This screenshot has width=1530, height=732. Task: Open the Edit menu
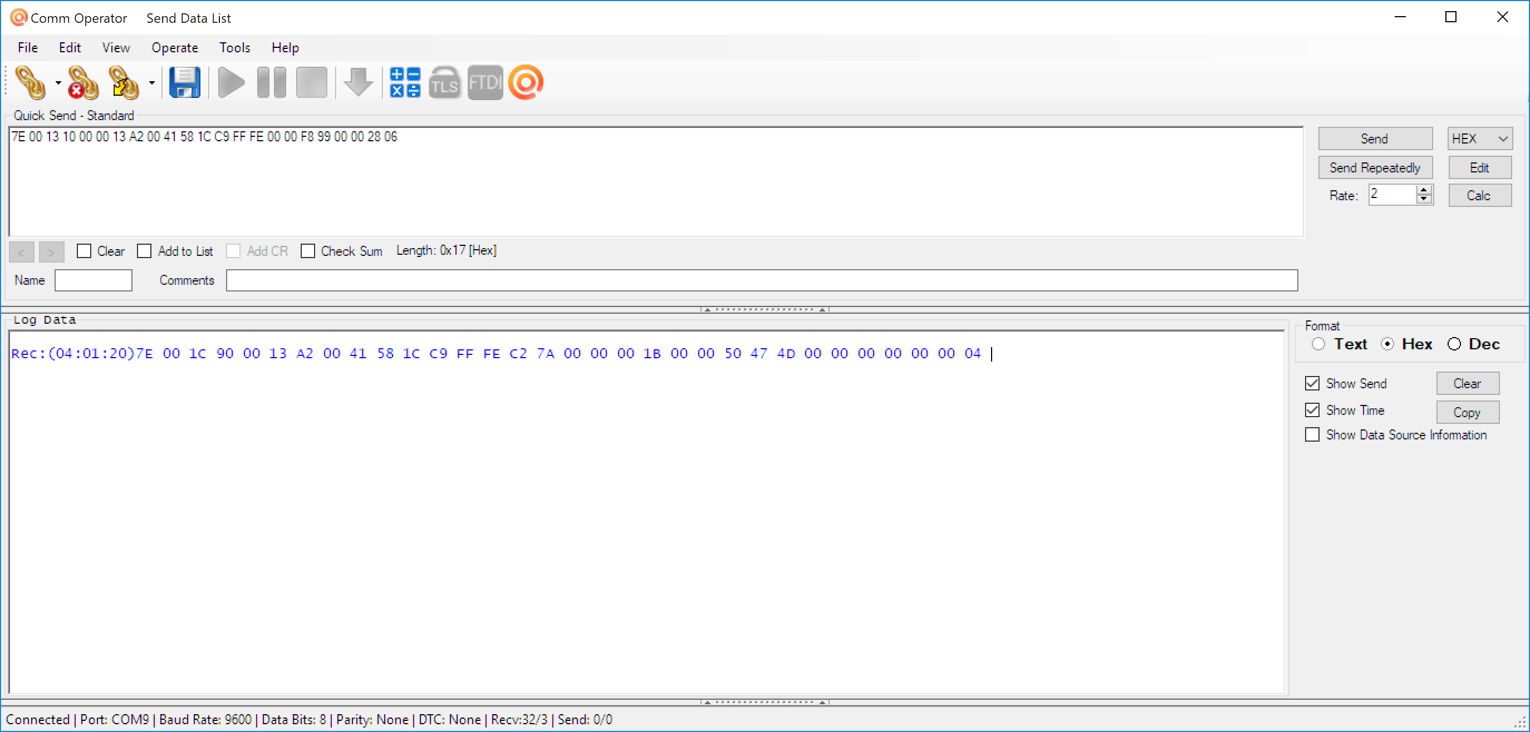(70, 47)
